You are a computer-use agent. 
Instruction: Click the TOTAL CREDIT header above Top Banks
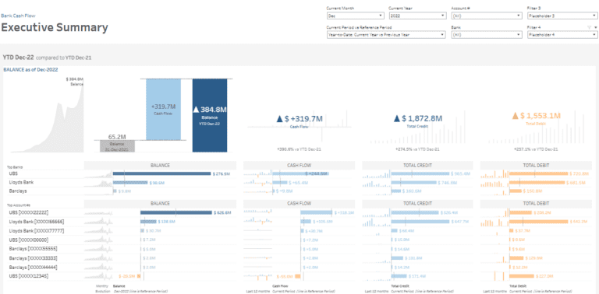(417, 166)
